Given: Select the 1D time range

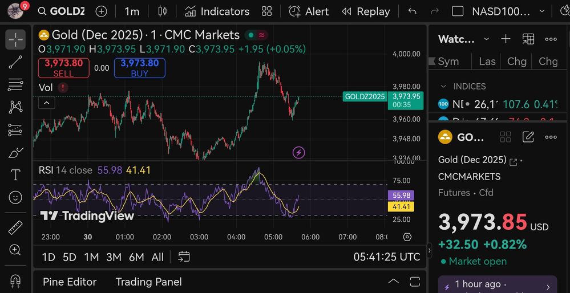Looking at the screenshot, I should 48,258.
